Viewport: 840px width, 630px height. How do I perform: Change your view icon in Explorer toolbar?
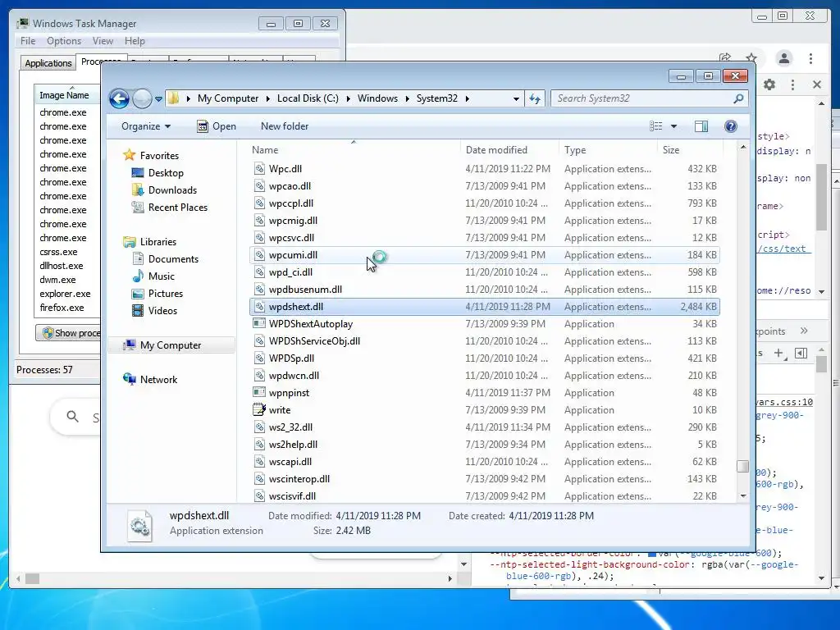[655, 126]
